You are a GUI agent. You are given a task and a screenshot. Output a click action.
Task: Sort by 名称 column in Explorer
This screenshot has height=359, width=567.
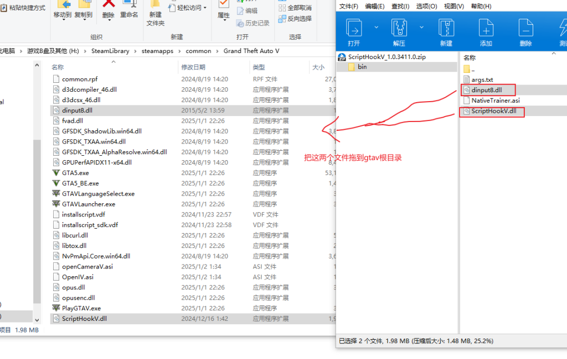58,67
